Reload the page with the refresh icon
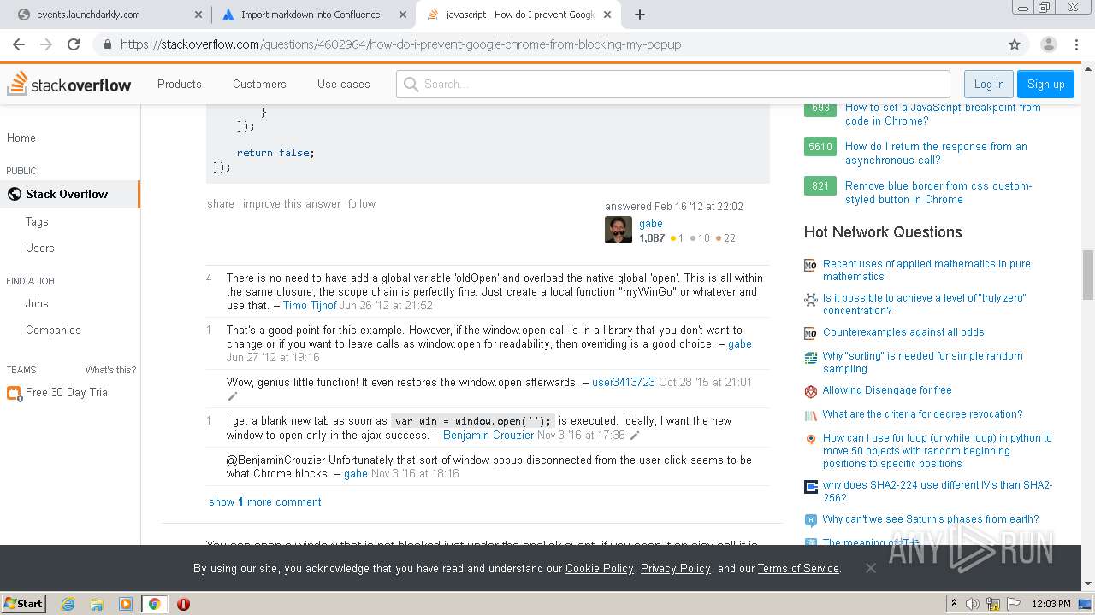The width and height of the screenshot is (1095, 615). (x=74, y=44)
